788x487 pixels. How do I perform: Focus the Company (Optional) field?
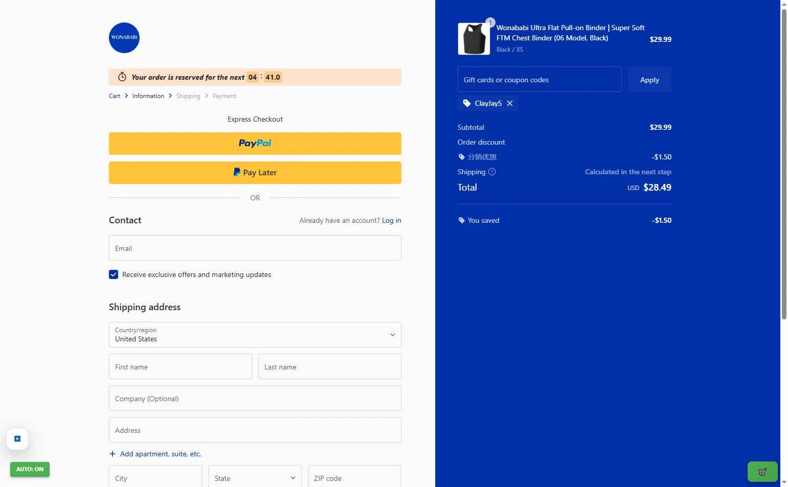coord(255,398)
